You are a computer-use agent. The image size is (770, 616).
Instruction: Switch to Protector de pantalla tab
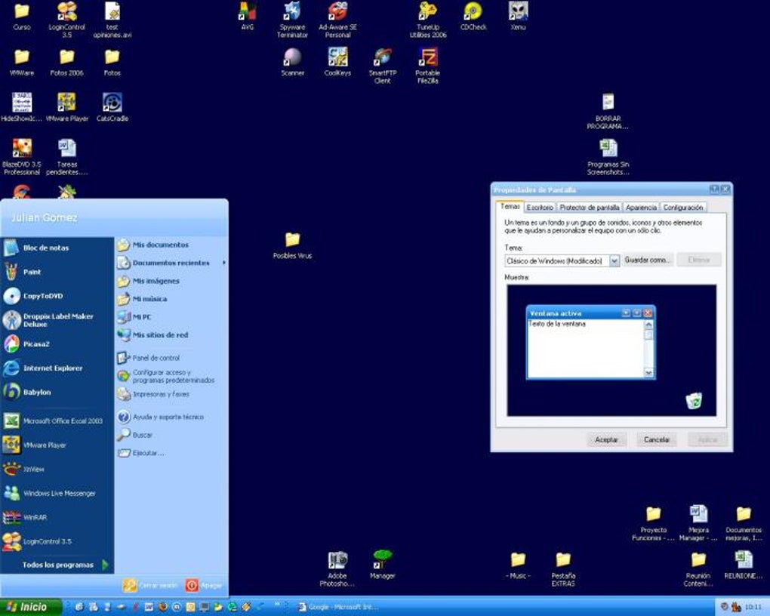point(590,208)
